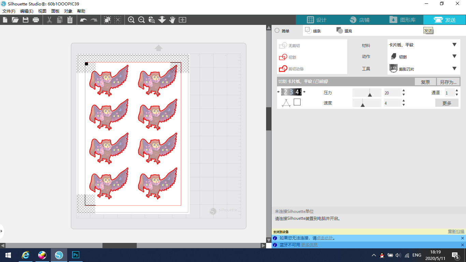The width and height of the screenshot is (466, 262).
Task: Click the Restore (复原) button
Action: click(425, 82)
